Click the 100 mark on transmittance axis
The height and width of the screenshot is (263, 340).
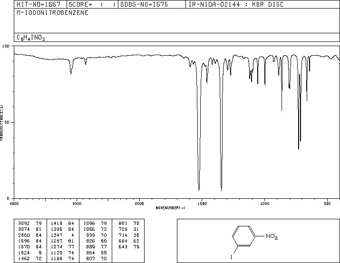[6, 46]
